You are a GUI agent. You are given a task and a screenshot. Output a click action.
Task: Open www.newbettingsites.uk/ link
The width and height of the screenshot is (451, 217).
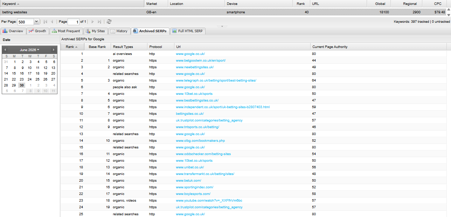point(195,67)
